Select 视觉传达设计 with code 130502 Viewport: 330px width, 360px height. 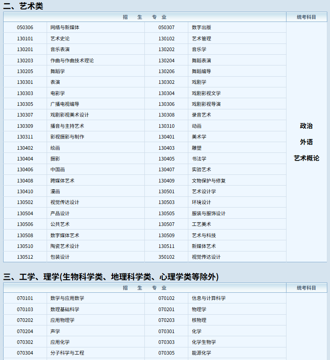(65, 203)
